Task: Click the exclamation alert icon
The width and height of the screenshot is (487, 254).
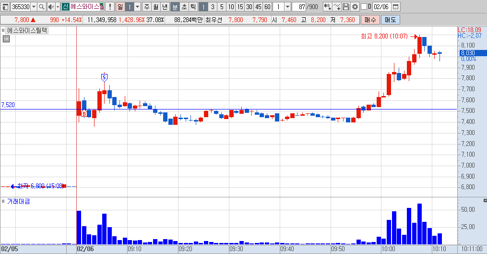Action: point(110,7)
